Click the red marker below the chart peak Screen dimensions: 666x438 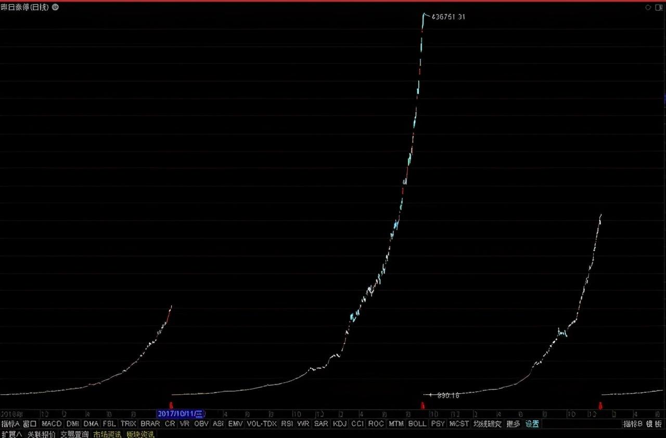click(422, 405)
